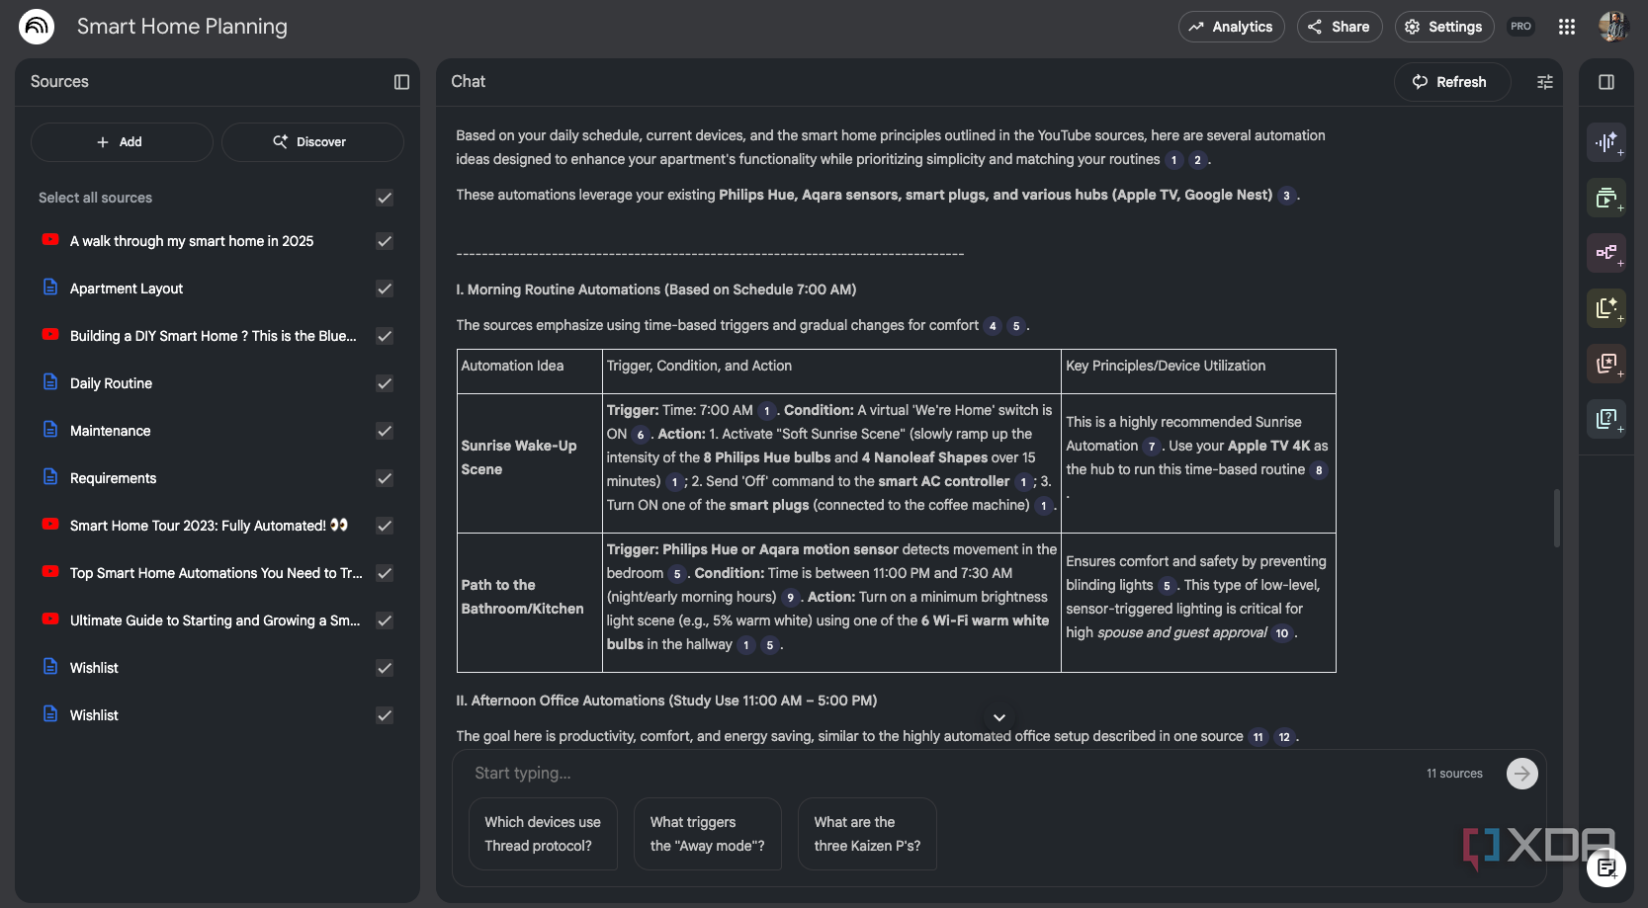1648x908 pixels.
Task: Open 'Ultimate Guide to Starting and Growing' source
Action: pos(215,620)
